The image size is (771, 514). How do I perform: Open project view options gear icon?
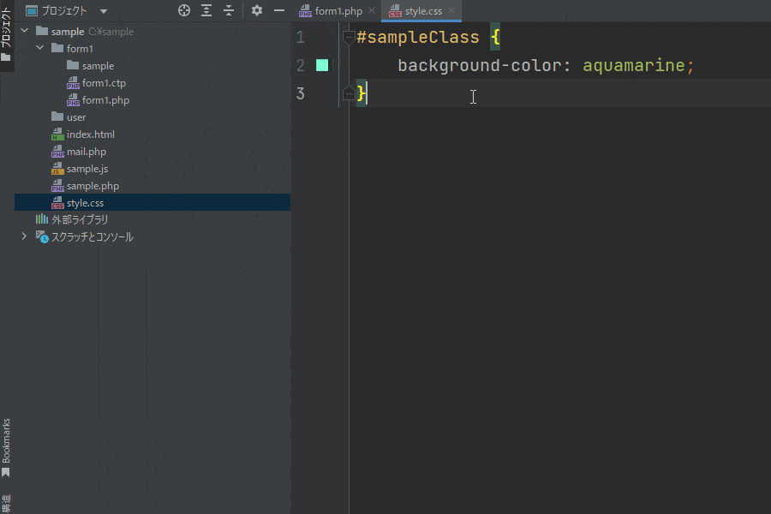point(257,11)
